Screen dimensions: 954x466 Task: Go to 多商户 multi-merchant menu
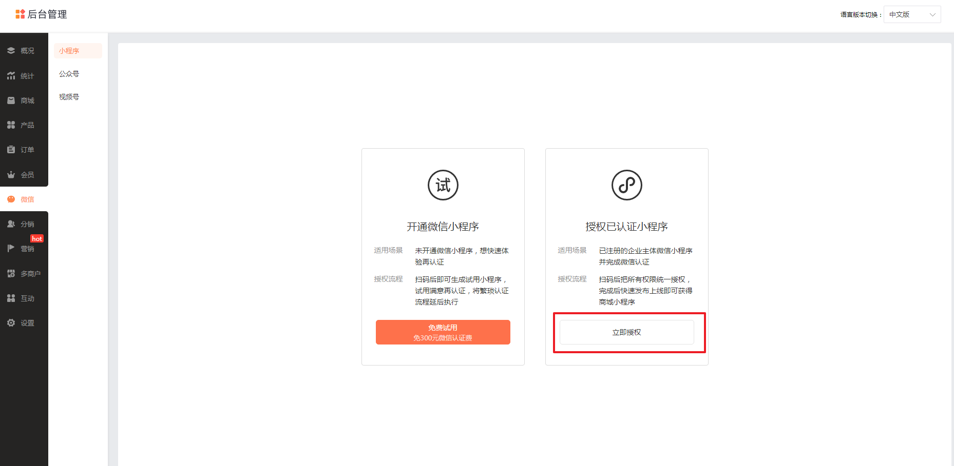pos(24,274)
